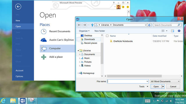This screenshot has width=186, height=104.
Task: Show hidden tray icons arrow
Action: click(x=153, y=101)
